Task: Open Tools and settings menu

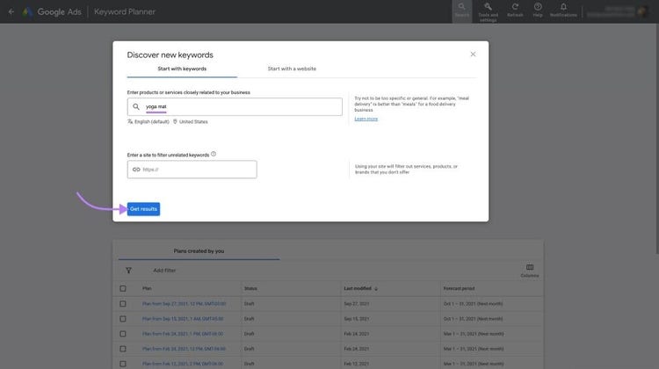Action: (488, 11)
